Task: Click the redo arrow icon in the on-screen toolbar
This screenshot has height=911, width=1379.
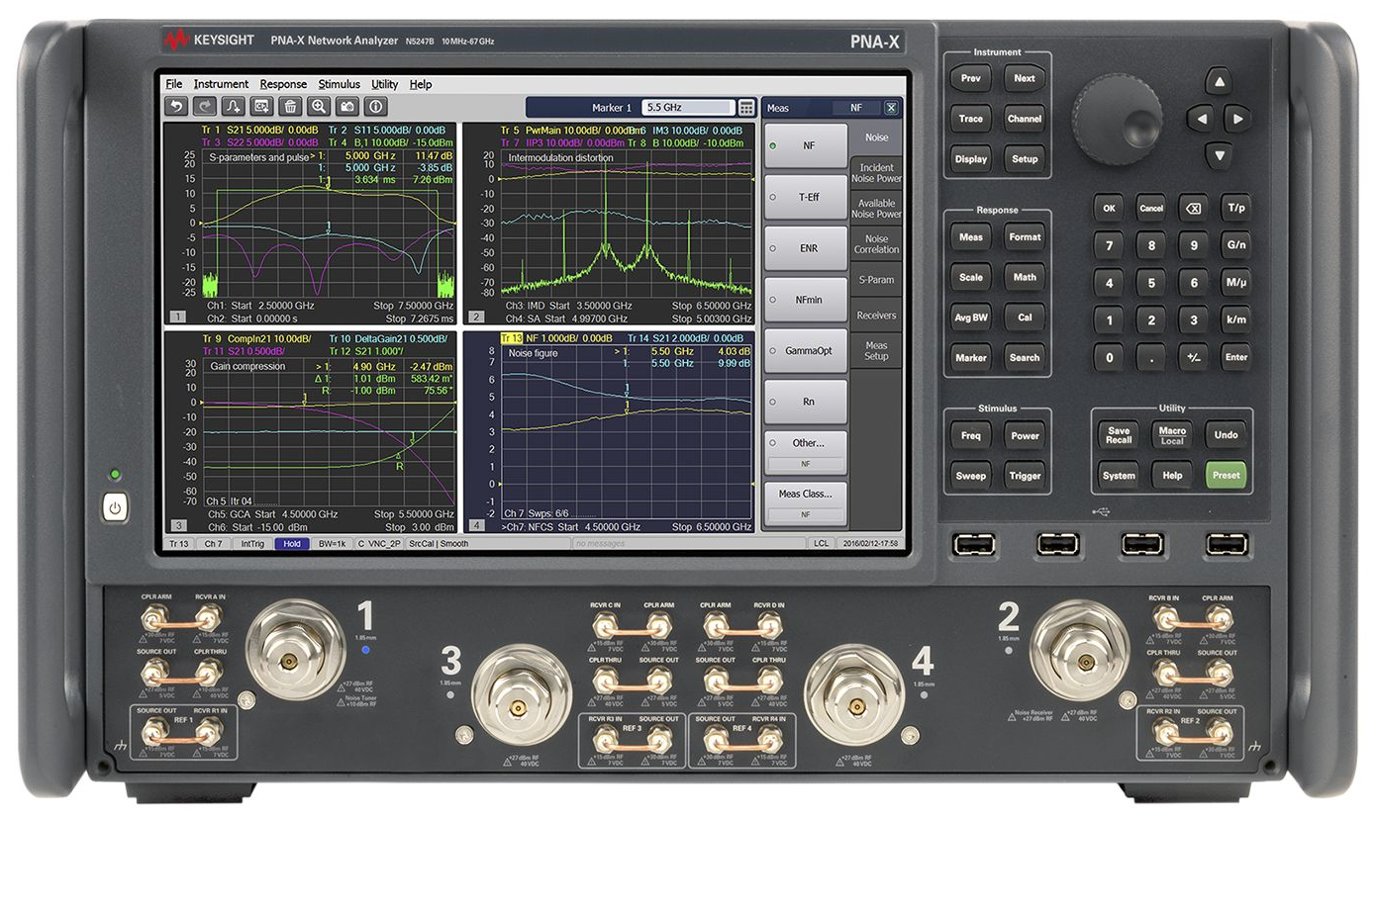Action: tap(205, 107)
